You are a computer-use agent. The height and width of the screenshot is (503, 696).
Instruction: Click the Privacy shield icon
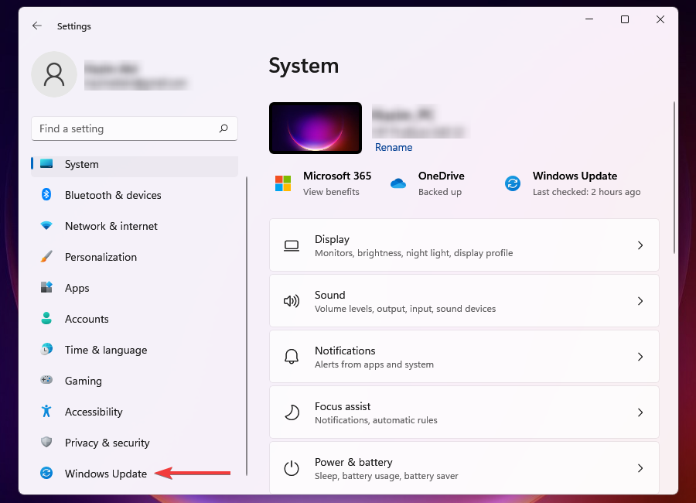click(46, 442)
